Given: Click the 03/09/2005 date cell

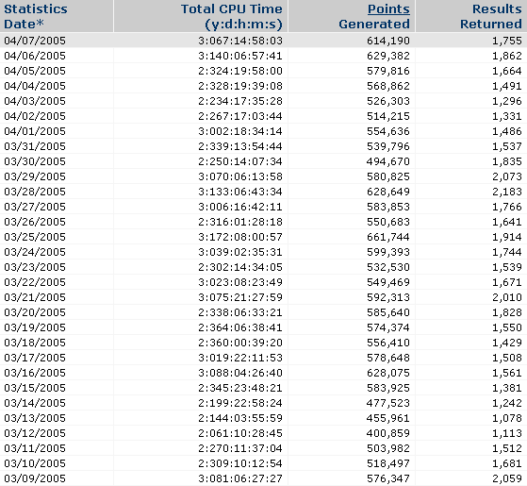Looking at the screenshot, I should (35, 478).
